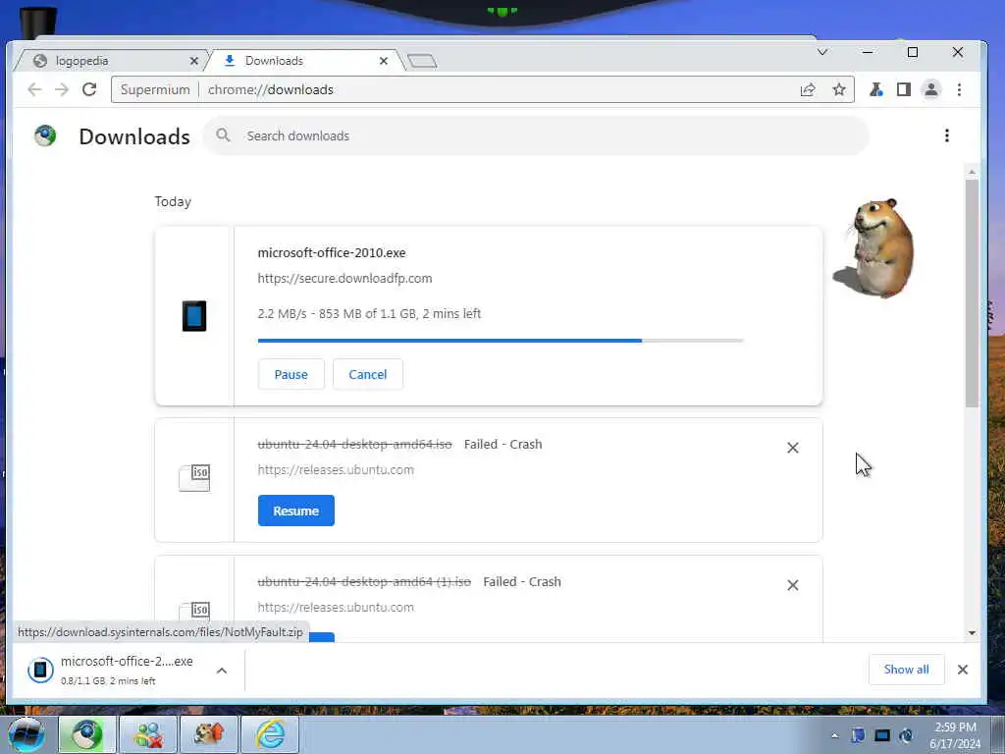
Task: Go forward with the forward arrow
Action: 62,89
